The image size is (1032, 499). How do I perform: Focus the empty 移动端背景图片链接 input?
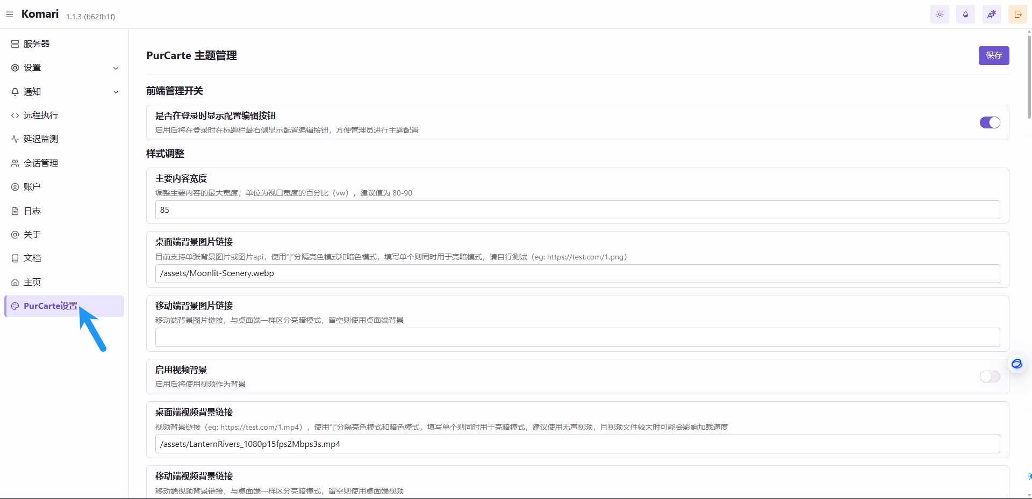(x=577, y=337)
